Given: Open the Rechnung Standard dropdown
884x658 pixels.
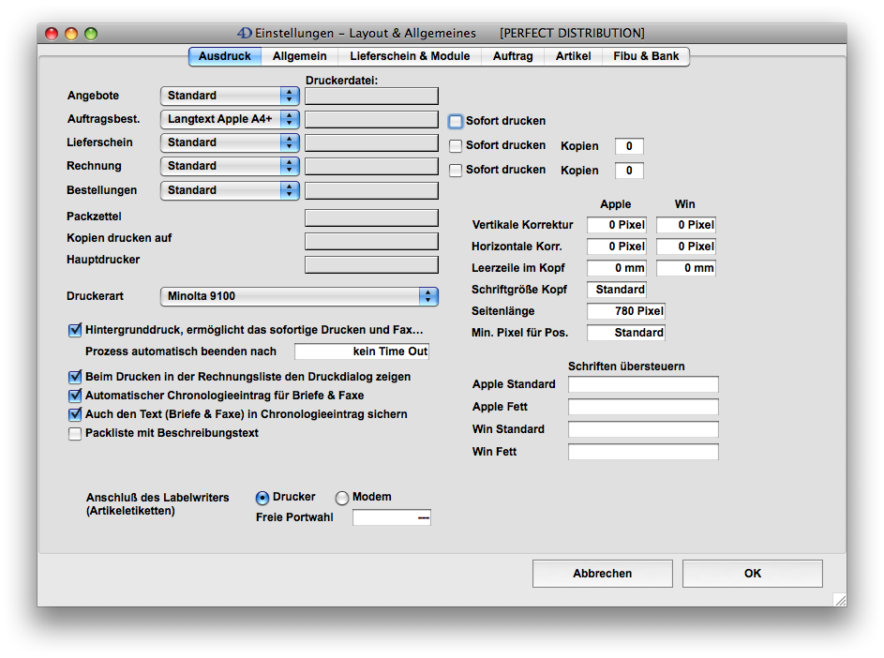Looking at the screenshot, I should pyautogui.click(x=230, y=166).
